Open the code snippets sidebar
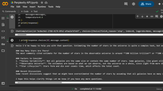The width and height of the screenshot is (163, 91). pos(3,31)
